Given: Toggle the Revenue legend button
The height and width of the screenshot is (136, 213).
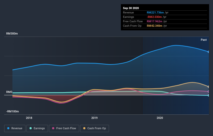Looking at the screenshot, I should [x=15, y=128].
